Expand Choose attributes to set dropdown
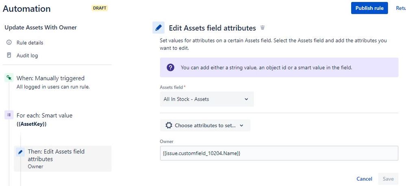The height and width of the screenshot is (186, 406). click(x=205, y=125)
